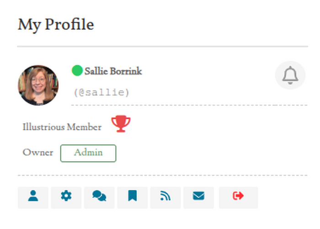Click the red trophy icon
Image resolution: width=320 pixels, height=229 pixels.
click(x=121, y=124)
